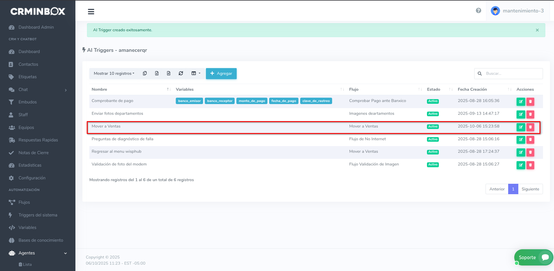Go to the Siguiente page
The height and width of the screenshot is (271, 554).
click(530, 189)
